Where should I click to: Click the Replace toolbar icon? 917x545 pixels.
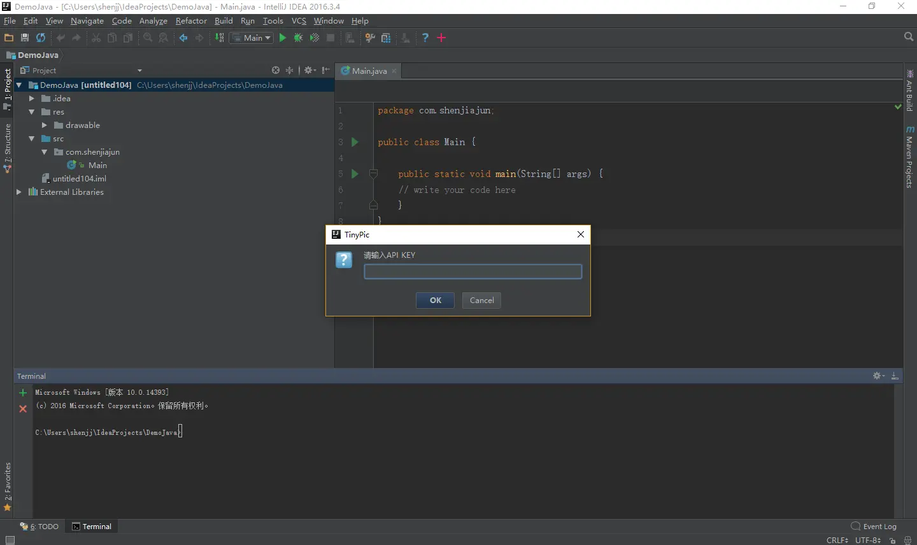pyautogui.click(x=164, y=38)
